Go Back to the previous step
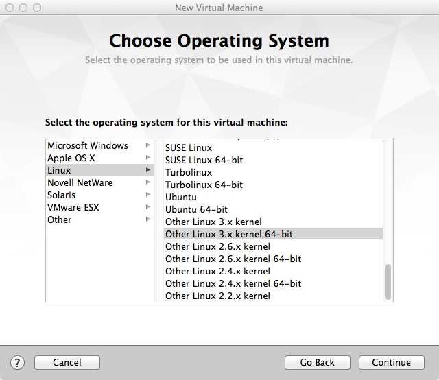The height and width of the screenshot is (380, 439). pos(317,363)
